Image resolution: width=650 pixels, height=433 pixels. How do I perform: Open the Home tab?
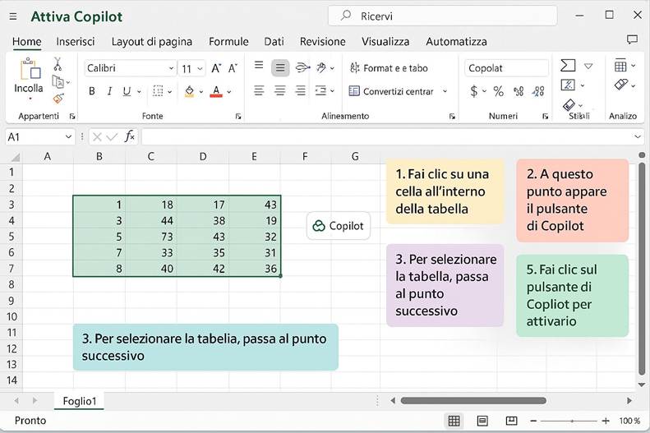click(x=27, y=42)
